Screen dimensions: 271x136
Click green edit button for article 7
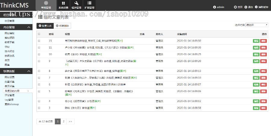coord(256,78)
